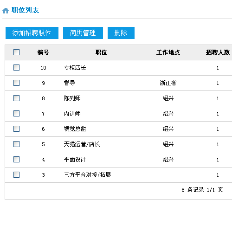This screenshot has width=232, height=232.
Task: Select checkbox next to 视觉总监
Action: [x=16, y=129]
